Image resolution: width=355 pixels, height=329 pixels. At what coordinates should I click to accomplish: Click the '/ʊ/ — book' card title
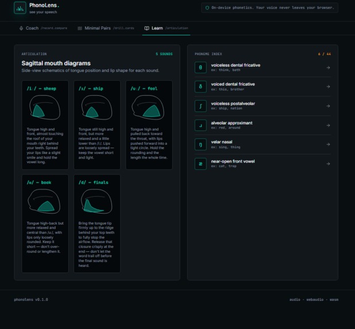(x=39, y=182)
